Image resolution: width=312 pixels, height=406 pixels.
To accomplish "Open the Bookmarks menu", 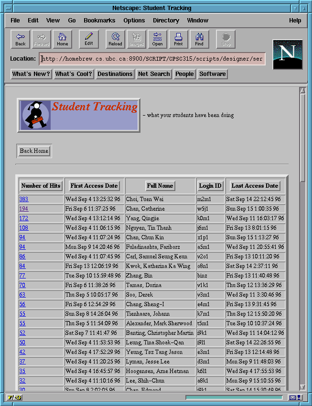I will point(99,21).
